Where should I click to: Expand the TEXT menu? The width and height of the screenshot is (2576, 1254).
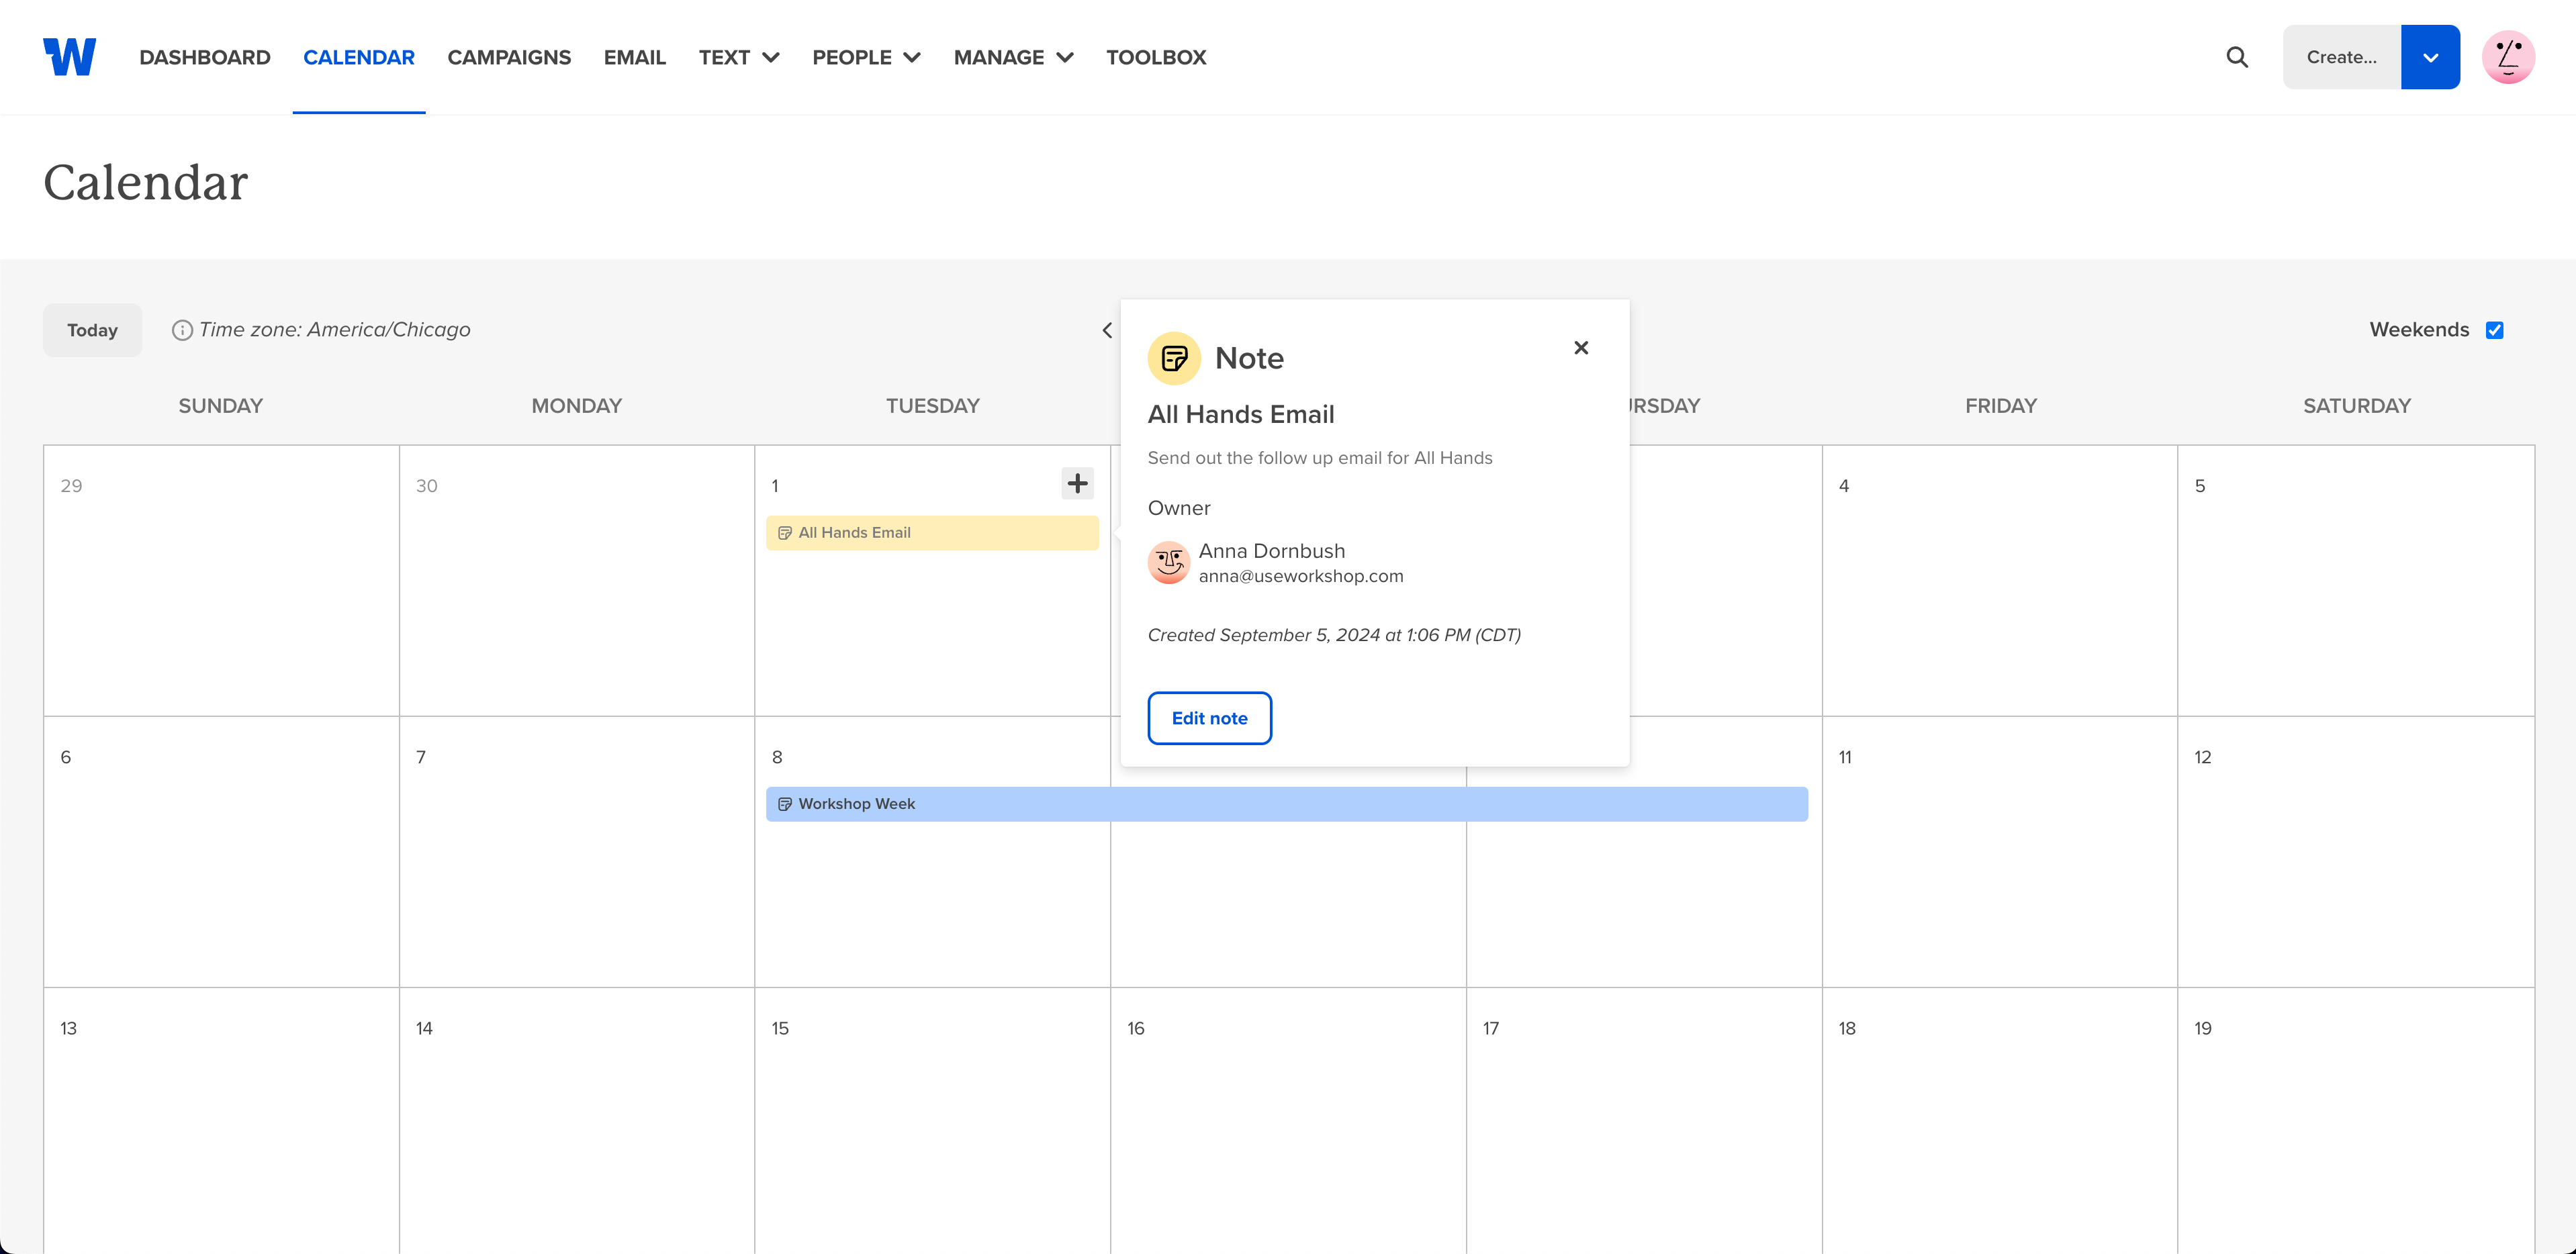point(739,57)
